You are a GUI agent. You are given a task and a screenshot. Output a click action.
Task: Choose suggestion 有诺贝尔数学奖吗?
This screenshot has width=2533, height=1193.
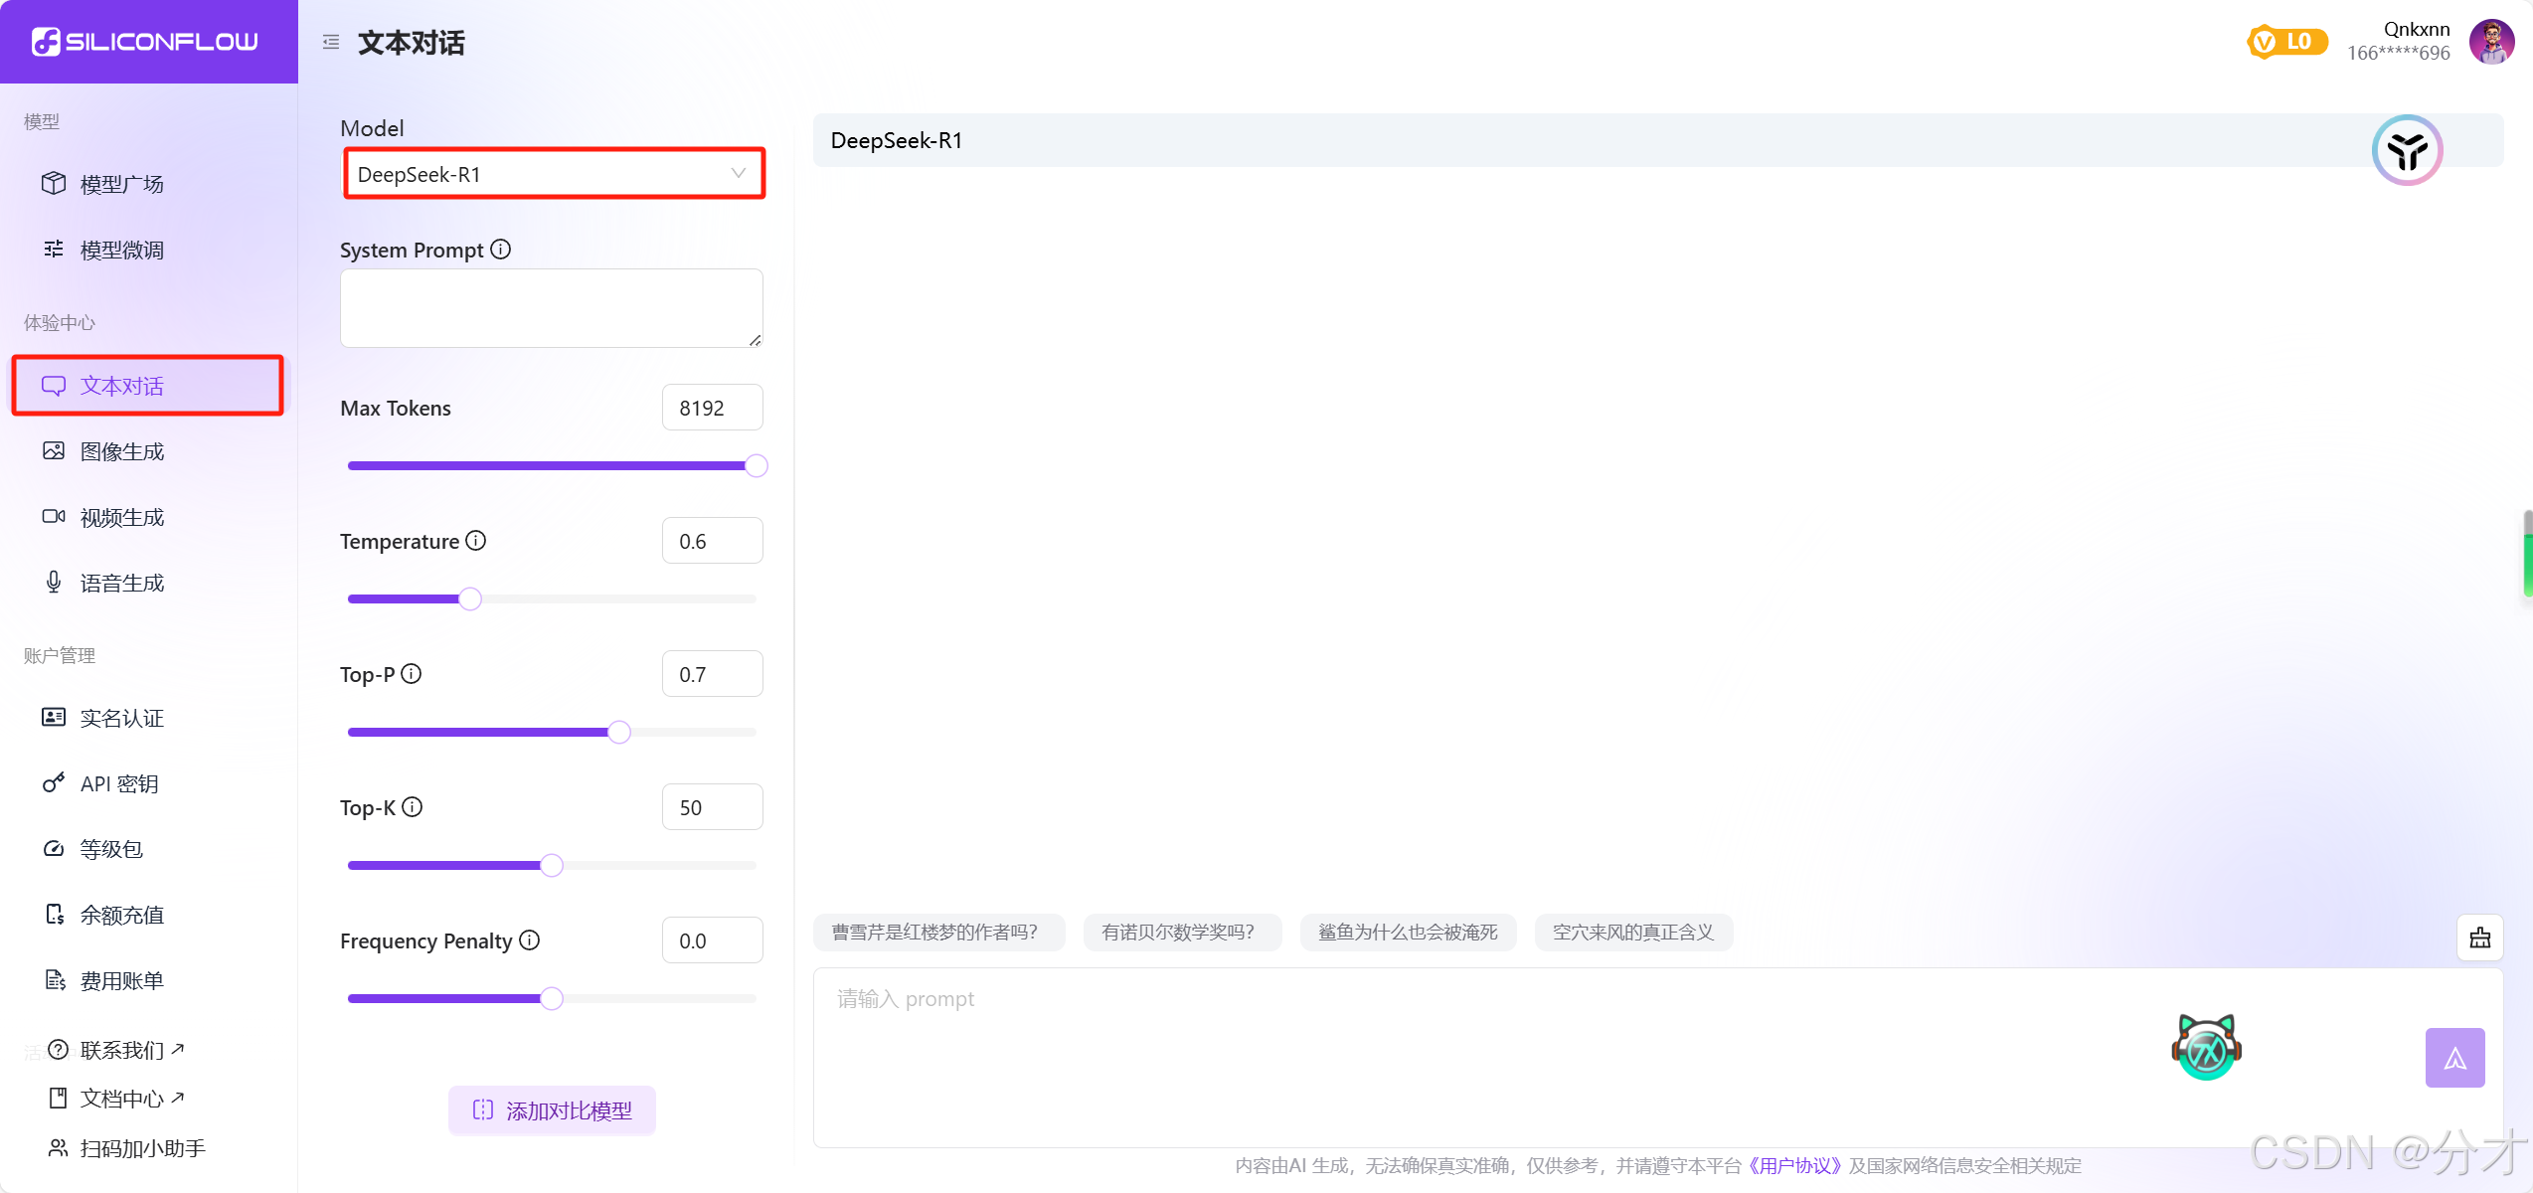pyautogui.click(x=1180, y=933)
